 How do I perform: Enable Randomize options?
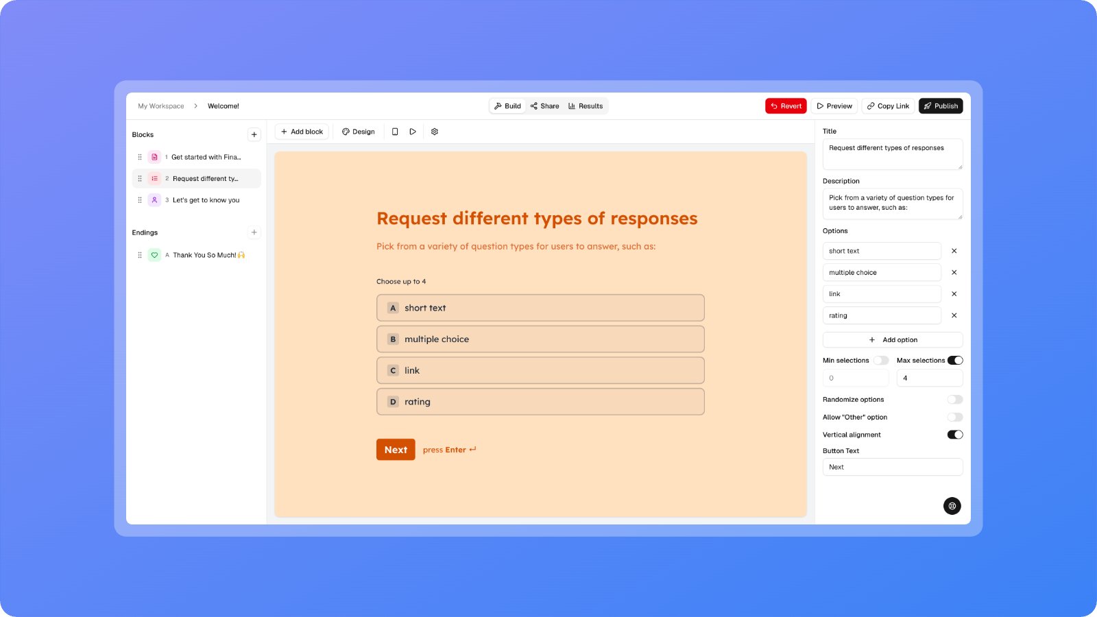click(955, 399)
